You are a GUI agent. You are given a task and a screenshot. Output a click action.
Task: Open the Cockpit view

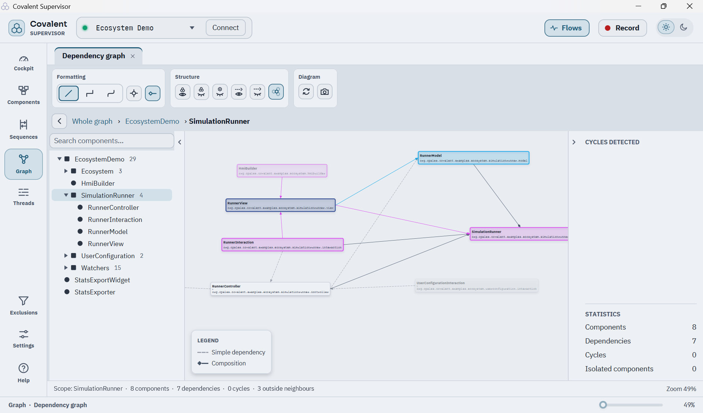point(24,63)
